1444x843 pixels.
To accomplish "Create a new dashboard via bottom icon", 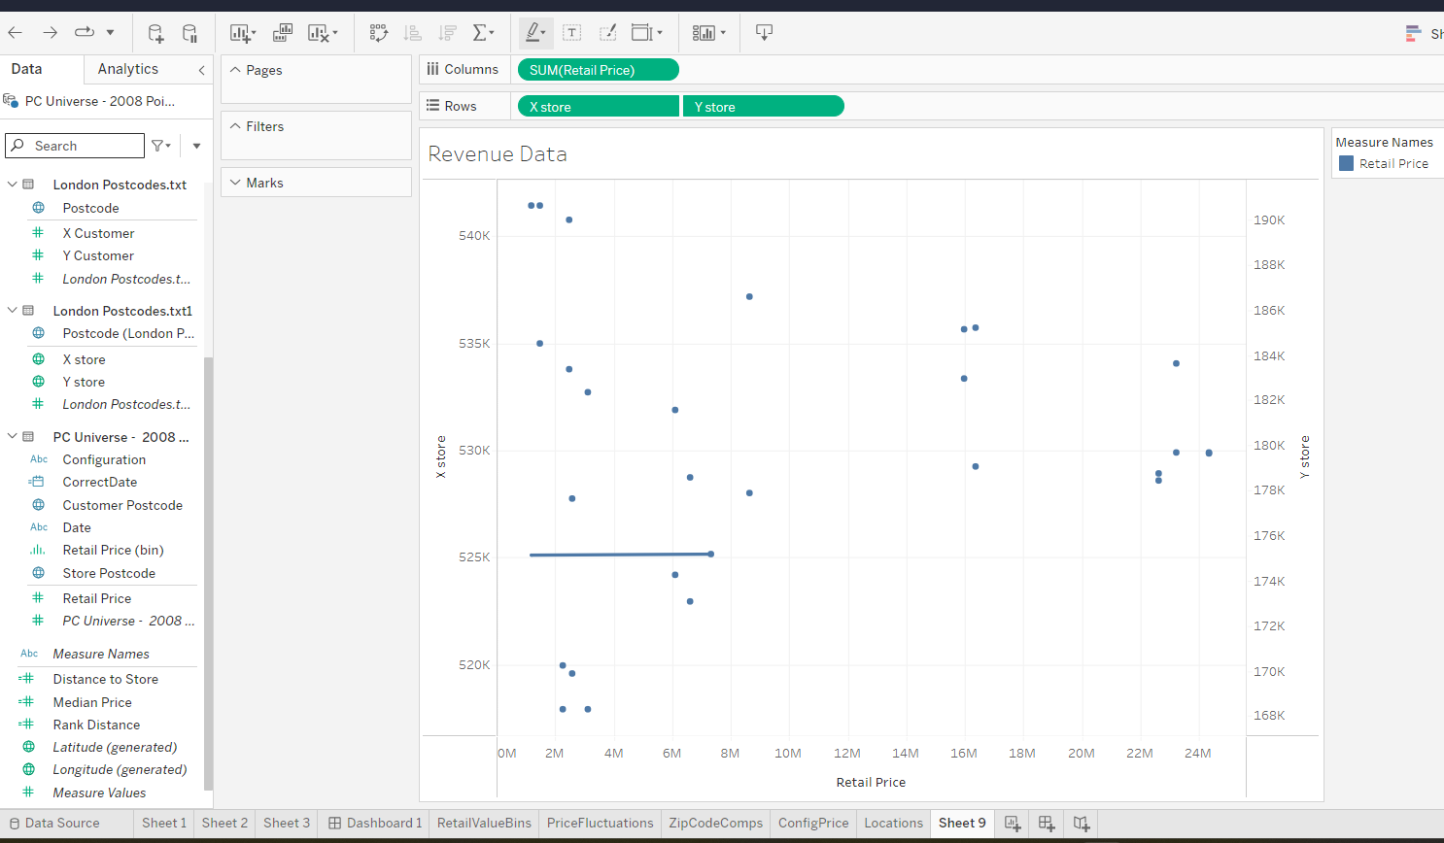I will click(x=1047, y=823).
